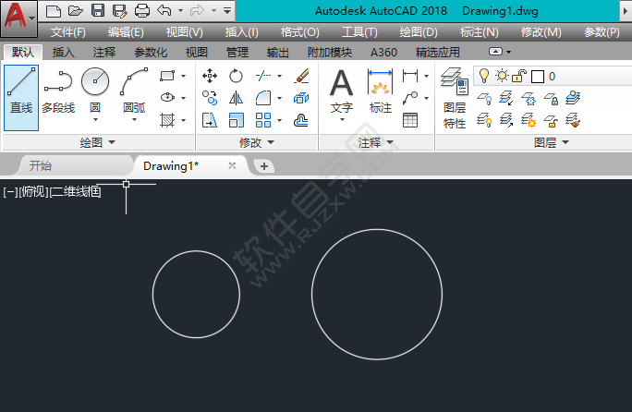Click the Open file icon
632x412 pixels.
coord(76,11)
